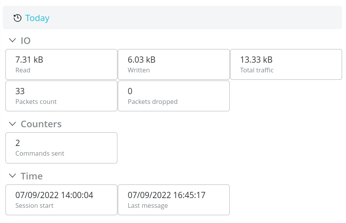
Task: Click the 07/09/2022 14:00:04 timestamp
Action: pyautogui.click(x=54, y=195)
